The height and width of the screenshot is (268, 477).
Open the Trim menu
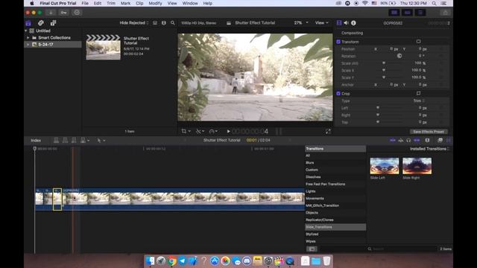[x=111, y=3]
